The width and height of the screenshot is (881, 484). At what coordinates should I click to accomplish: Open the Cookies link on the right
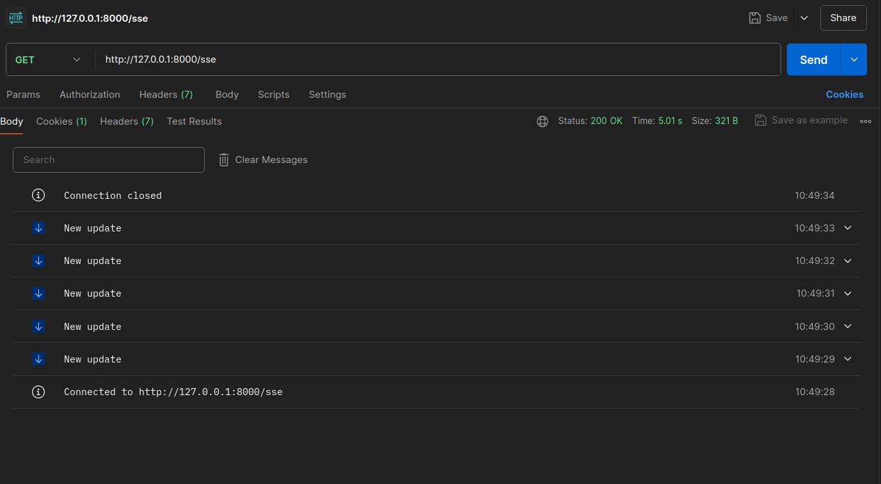845,95
